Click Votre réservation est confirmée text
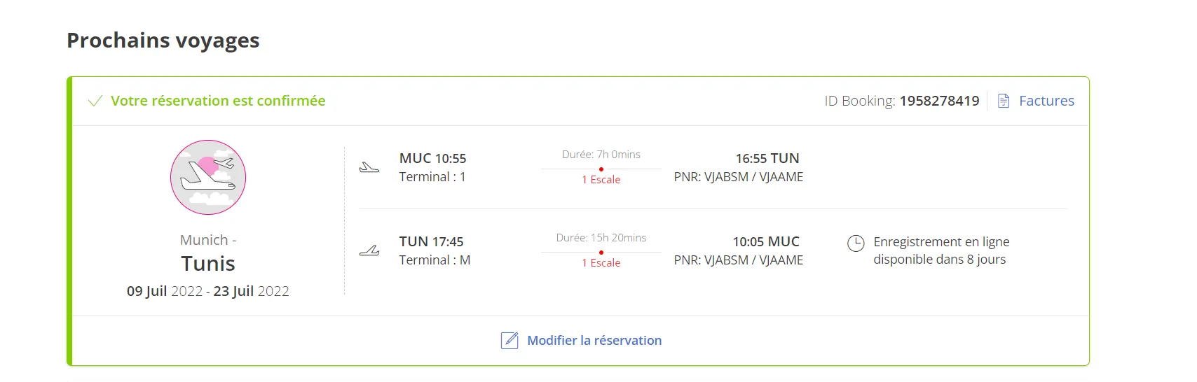Viewport: 1197px width, 382px height. point(218,101)
